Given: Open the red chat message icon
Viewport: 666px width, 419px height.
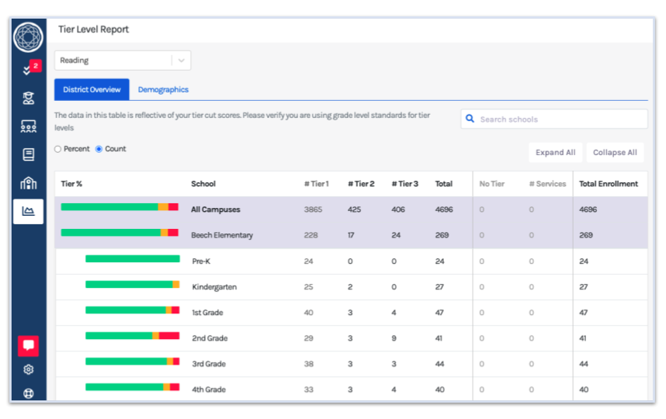Looking at the screenshot, I should [28, 345].
